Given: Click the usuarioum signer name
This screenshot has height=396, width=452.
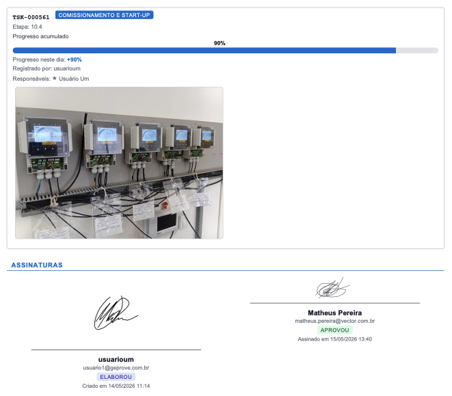Looking at the screenshot, I should point(116,359).
